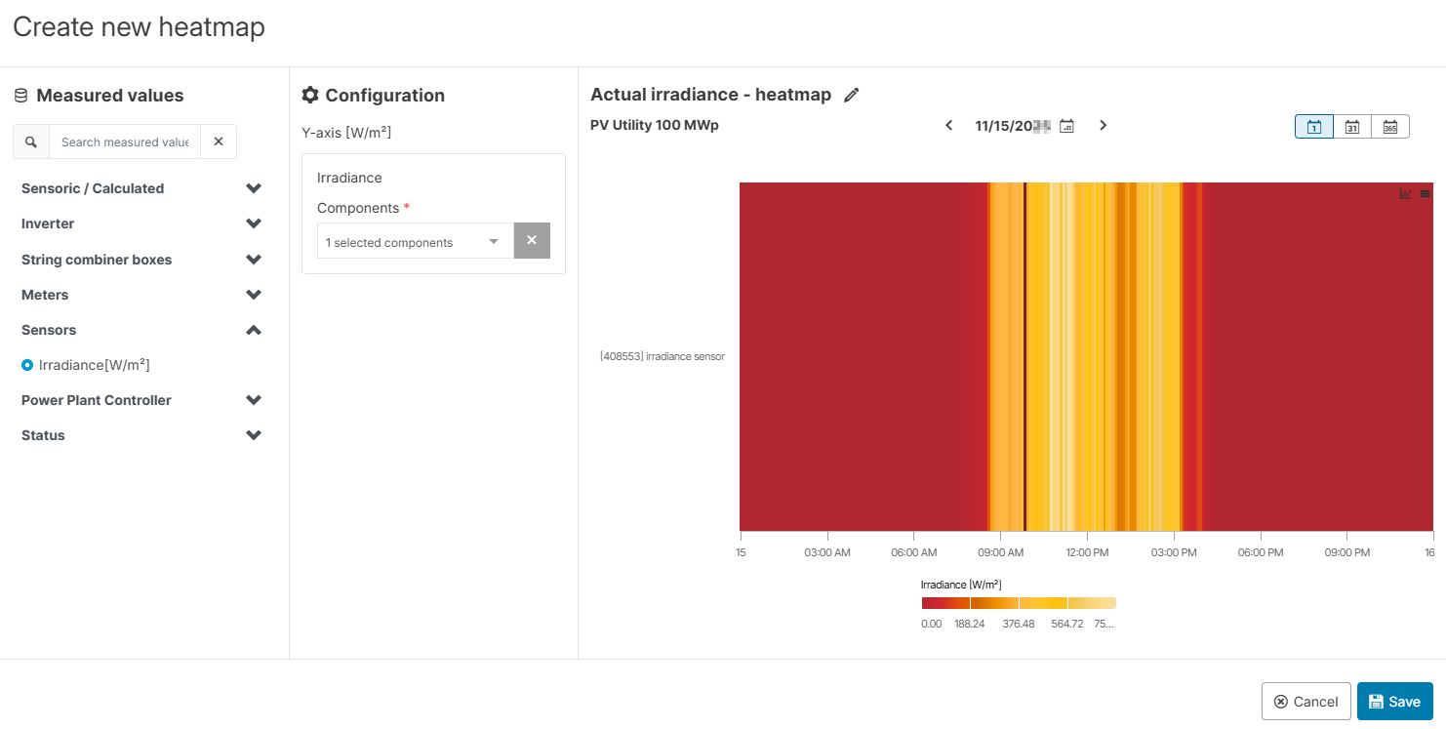Click the chart export icon on heatmap
Screen dimensions: 1446x729
[x=1405, y=193]
